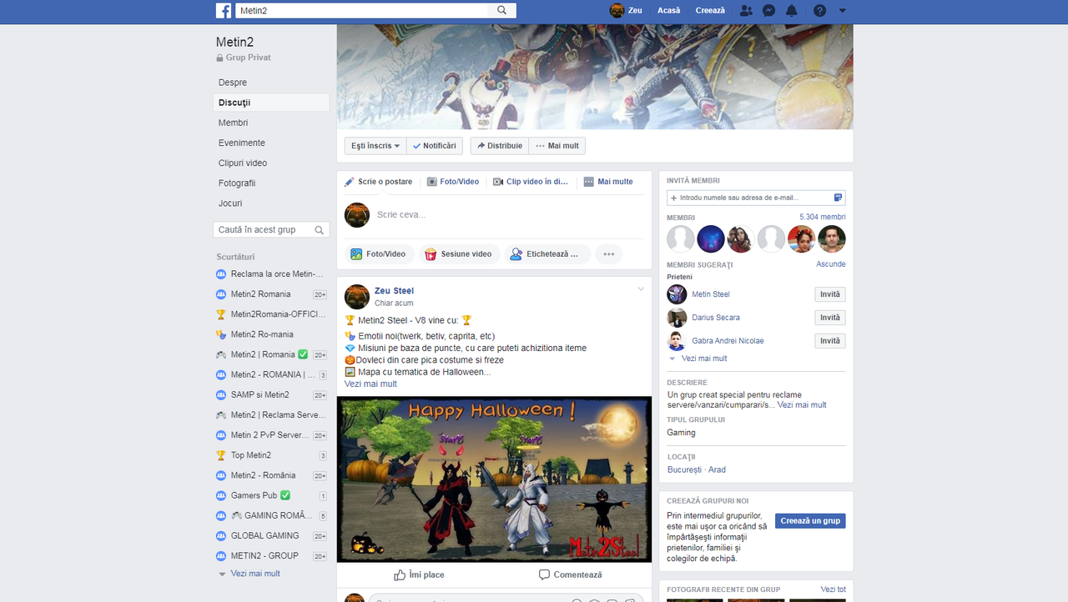This screenshot has height=602, width=1068.
Task: Open the Help question mark icon
Action: [x=819, y=10]
